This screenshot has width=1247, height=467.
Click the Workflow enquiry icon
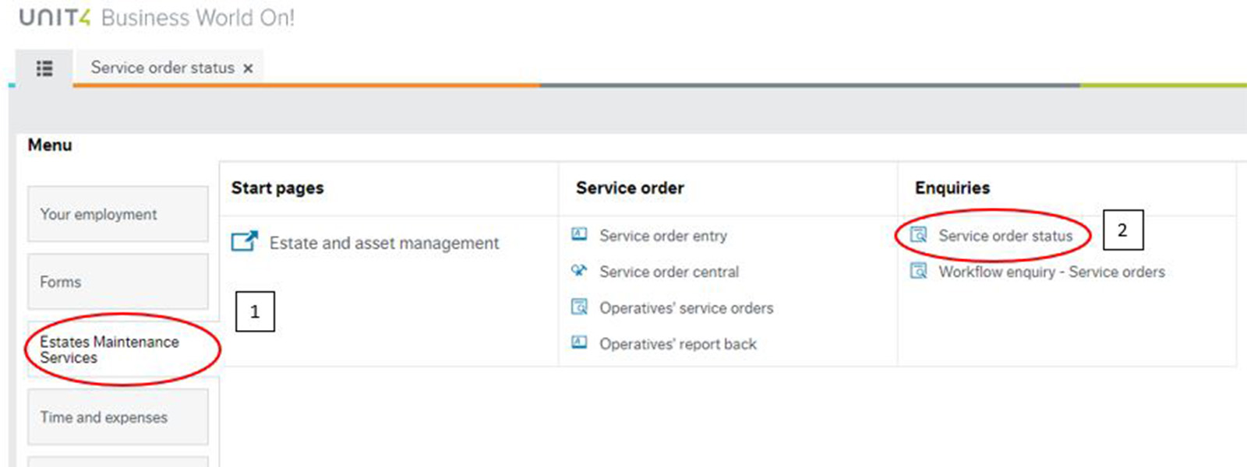919,271
